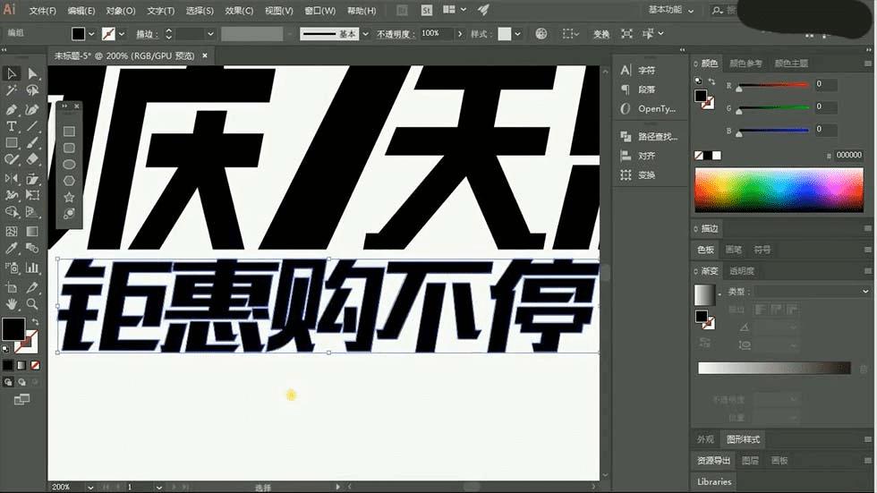Viewport: 877px width, 493px height.
Task: Pick the Lasso tool
Action: tap(32, 90)
